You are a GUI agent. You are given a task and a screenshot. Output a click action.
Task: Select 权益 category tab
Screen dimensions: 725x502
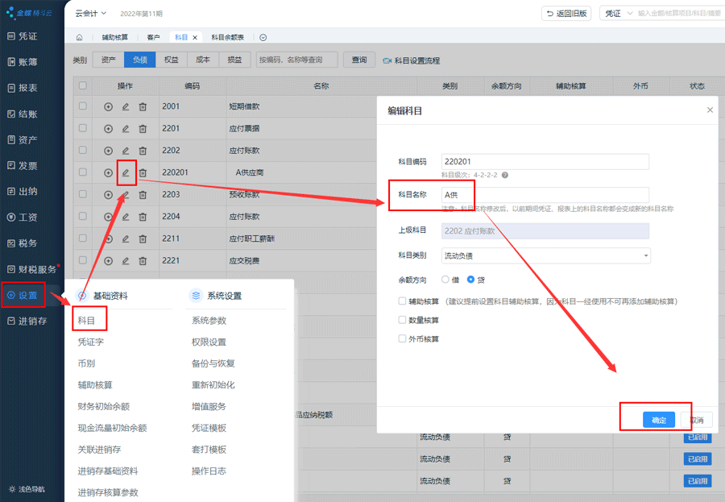(x=171, y=60)
